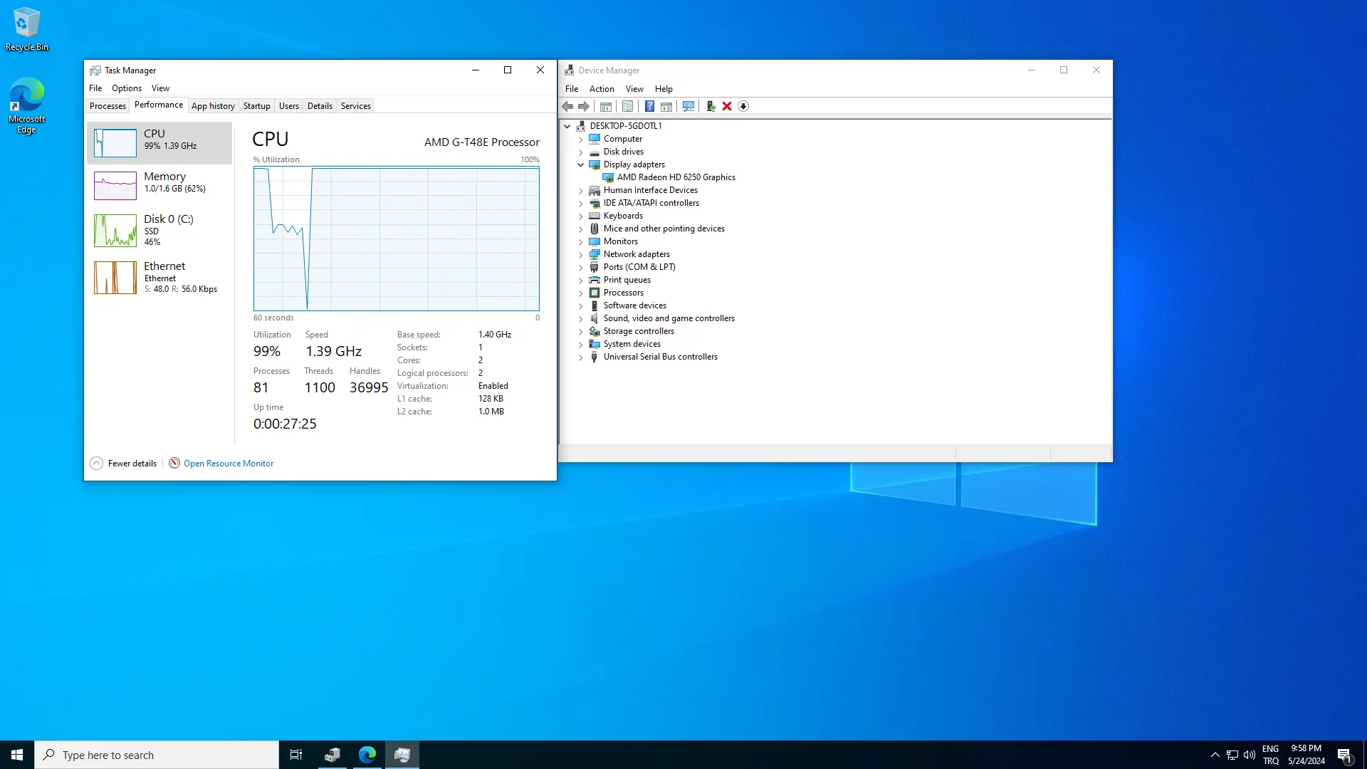Image resolution: width=1367 pixels, height=769 pixels.
Task: Expand Universal Serial Bus controllers
Action: coord(580,357)
